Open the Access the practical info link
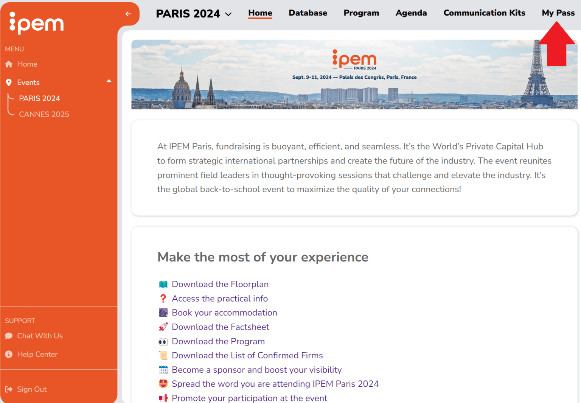The height and width of the screenshot is (403, 581). (x=219, y=298)
